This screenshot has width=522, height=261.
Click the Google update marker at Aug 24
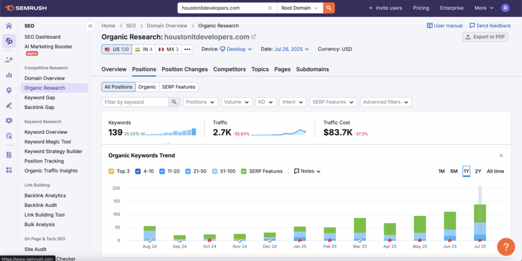tap(149, 241)
